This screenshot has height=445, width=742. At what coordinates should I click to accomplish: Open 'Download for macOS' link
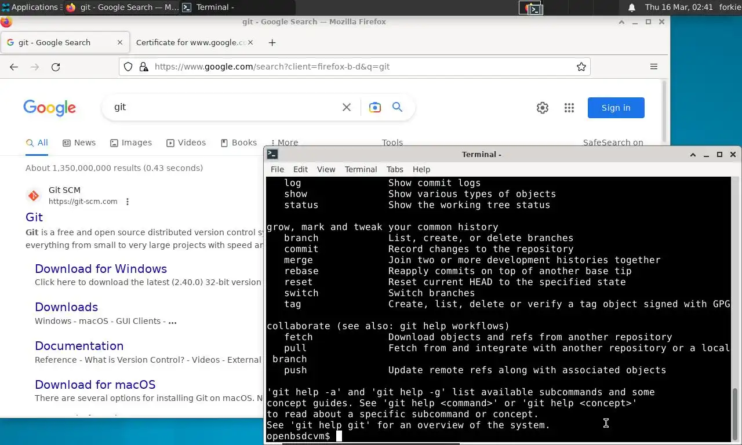[95, 385]
